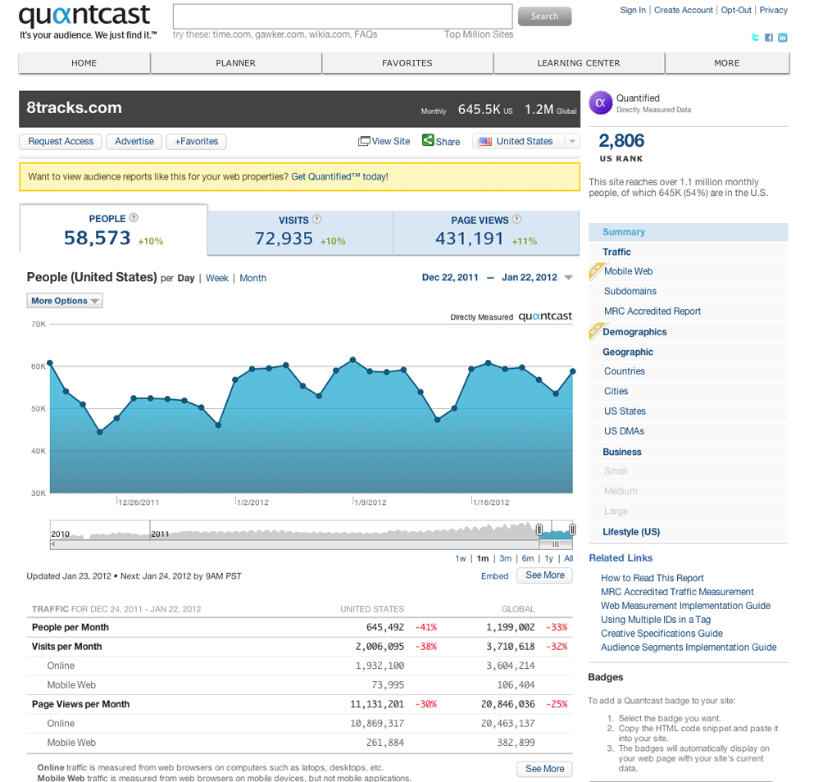Set chart range to 3m
This screenshot has height=782, width=823.
pos(506,558)
